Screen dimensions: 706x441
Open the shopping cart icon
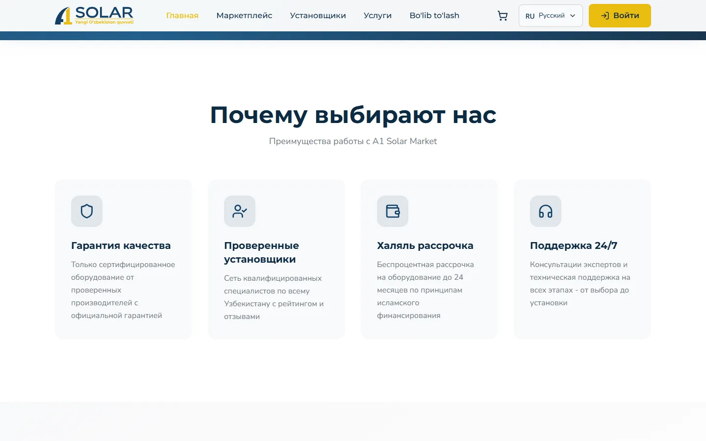tap(503, 16)
